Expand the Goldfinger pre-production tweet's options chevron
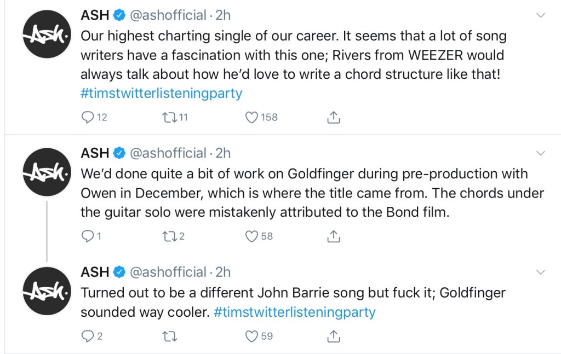 click(541, 153)
